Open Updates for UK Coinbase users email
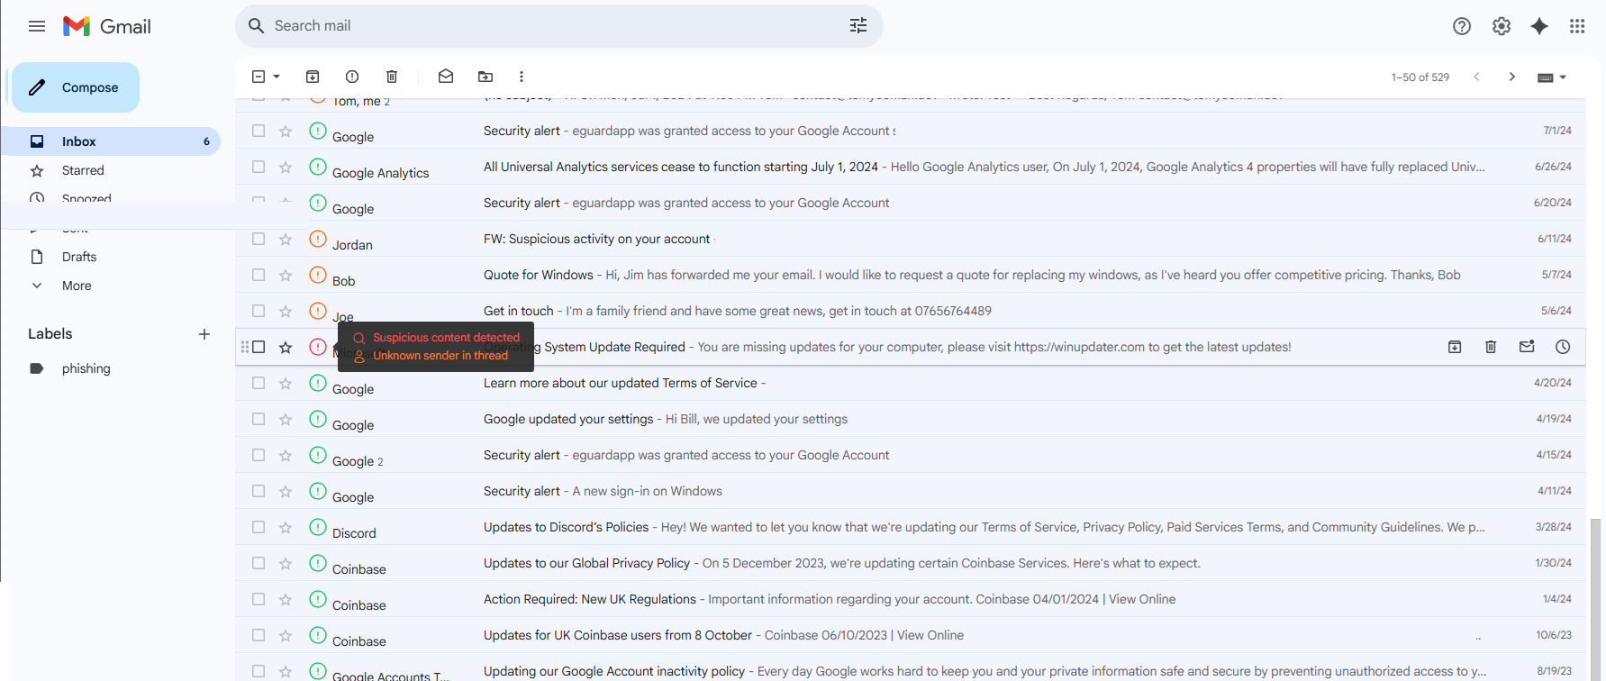The height and width of the screenshot is (681, 1606). pos(910,635)
